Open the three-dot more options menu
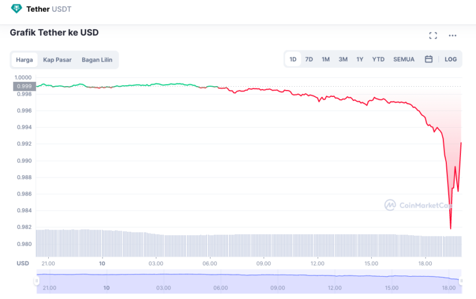 [452, 35]
